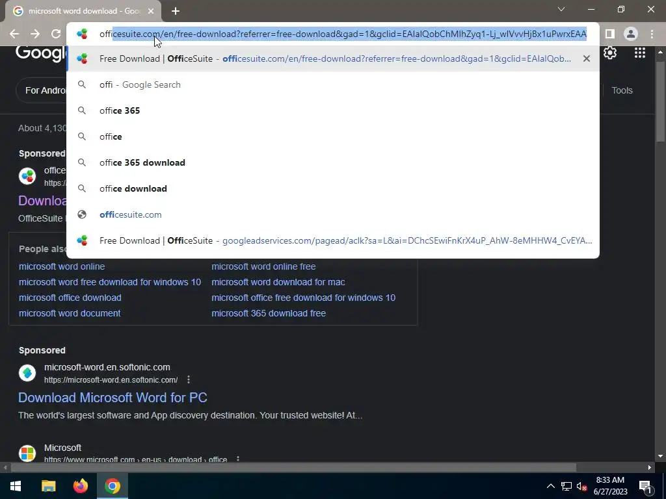The image size is (666, 499).
Task: Open the officesuite.com suggestion
Action: pos(333,214)
